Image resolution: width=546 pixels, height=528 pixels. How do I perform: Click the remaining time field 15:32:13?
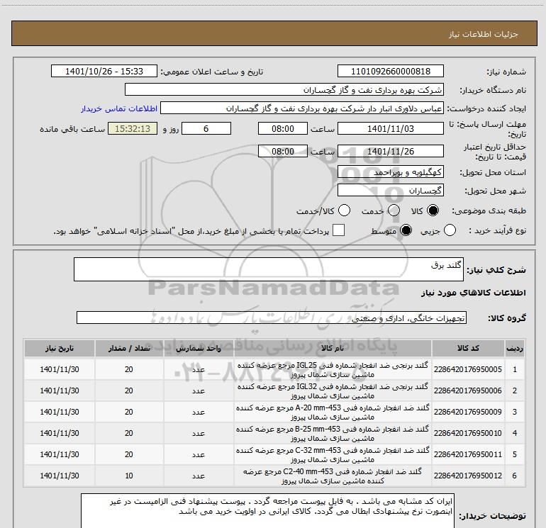133,128
